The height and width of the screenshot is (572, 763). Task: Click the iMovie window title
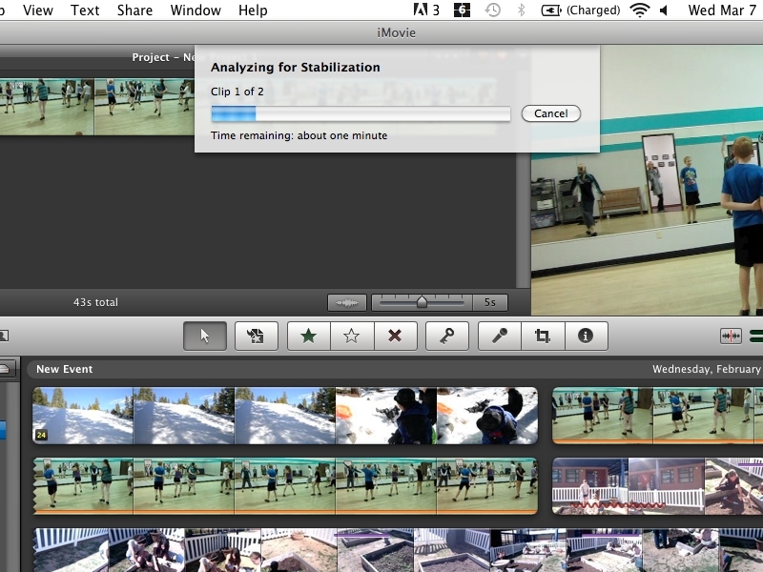coord(396,33)
